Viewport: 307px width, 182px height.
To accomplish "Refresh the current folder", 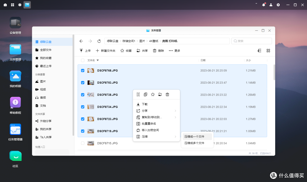I will tap(99, 41).
